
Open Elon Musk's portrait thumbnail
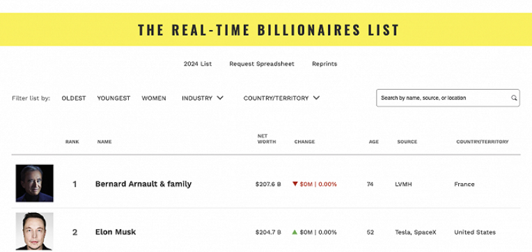pyautogui.click(x=34, y=231)
